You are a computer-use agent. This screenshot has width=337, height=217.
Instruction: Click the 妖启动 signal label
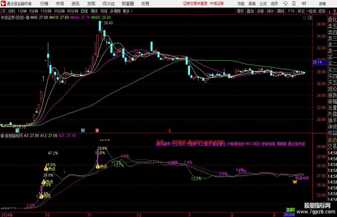302,178
